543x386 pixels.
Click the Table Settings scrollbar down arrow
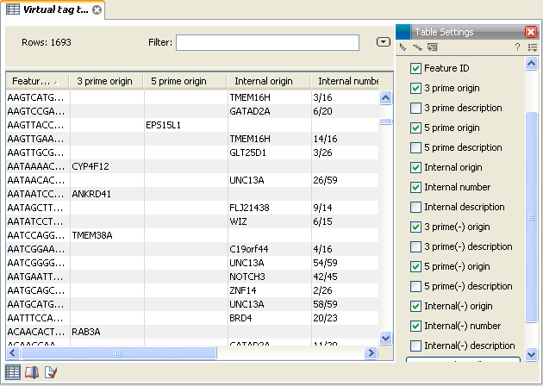pos(531,354)
